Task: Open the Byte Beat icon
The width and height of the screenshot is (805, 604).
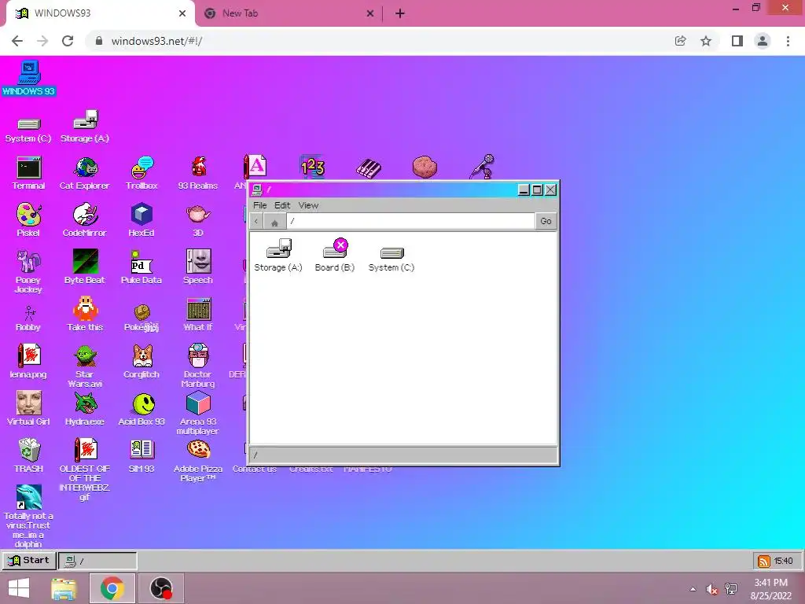Action: [85, 267]
